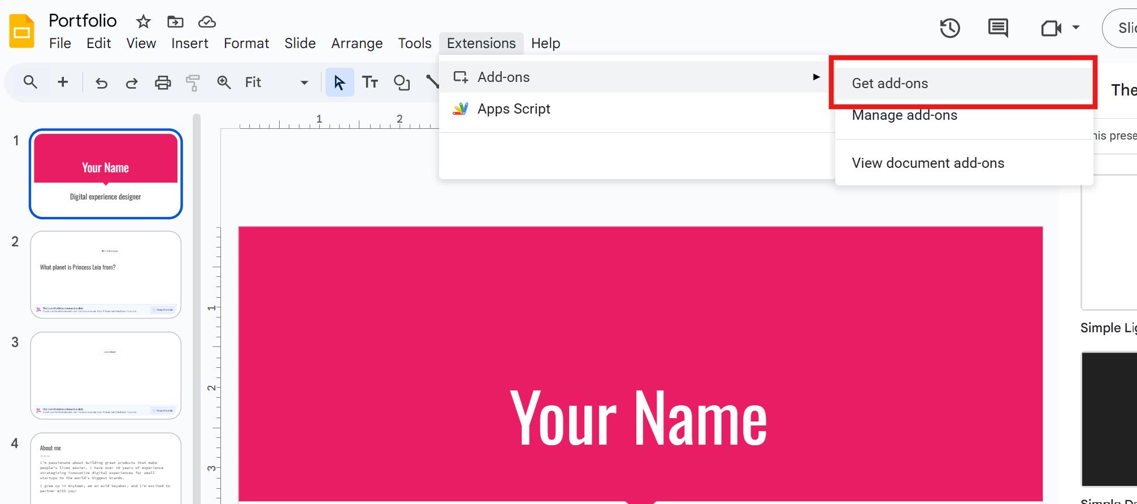The height and width of the screenshot is (504, 1137).
Task: Choose Manage add-ons option
Action: tap(904, 115)
